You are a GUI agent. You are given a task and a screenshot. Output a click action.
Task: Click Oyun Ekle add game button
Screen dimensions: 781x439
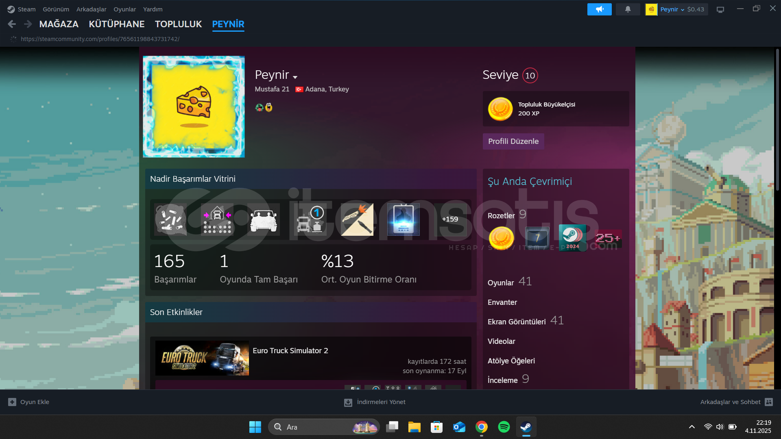(28, 402)
